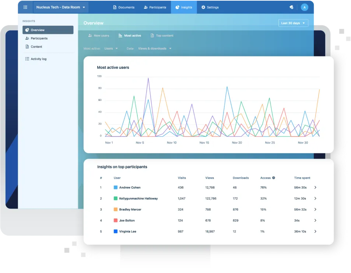The image size is (351, 273).
Task: Click the Documents tab file icon
Action: 115,7
